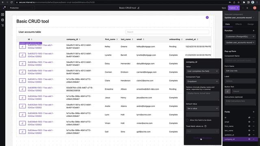Pick the Button Text icon with pencil button

point(227,91)
